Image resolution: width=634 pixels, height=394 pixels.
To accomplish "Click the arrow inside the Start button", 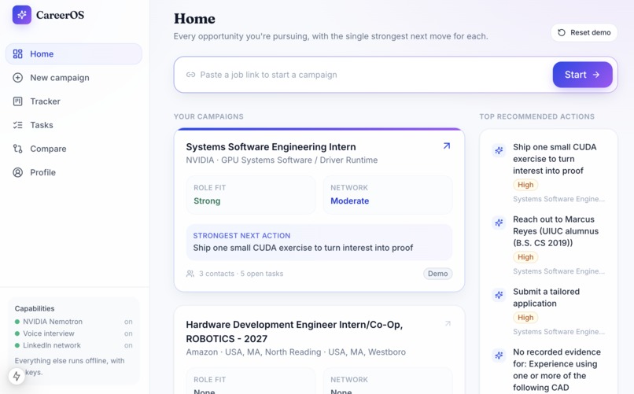I will [596, 75].
